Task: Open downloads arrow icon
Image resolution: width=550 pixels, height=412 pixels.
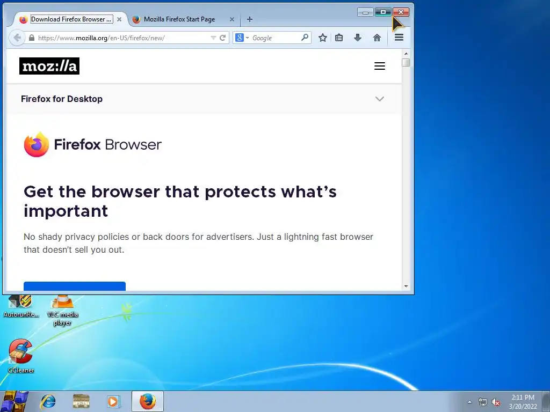Action: 357,38
